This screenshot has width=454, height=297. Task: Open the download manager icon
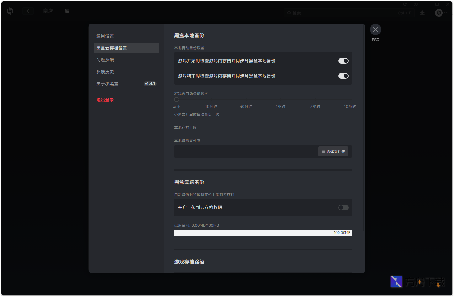point(422,13)
